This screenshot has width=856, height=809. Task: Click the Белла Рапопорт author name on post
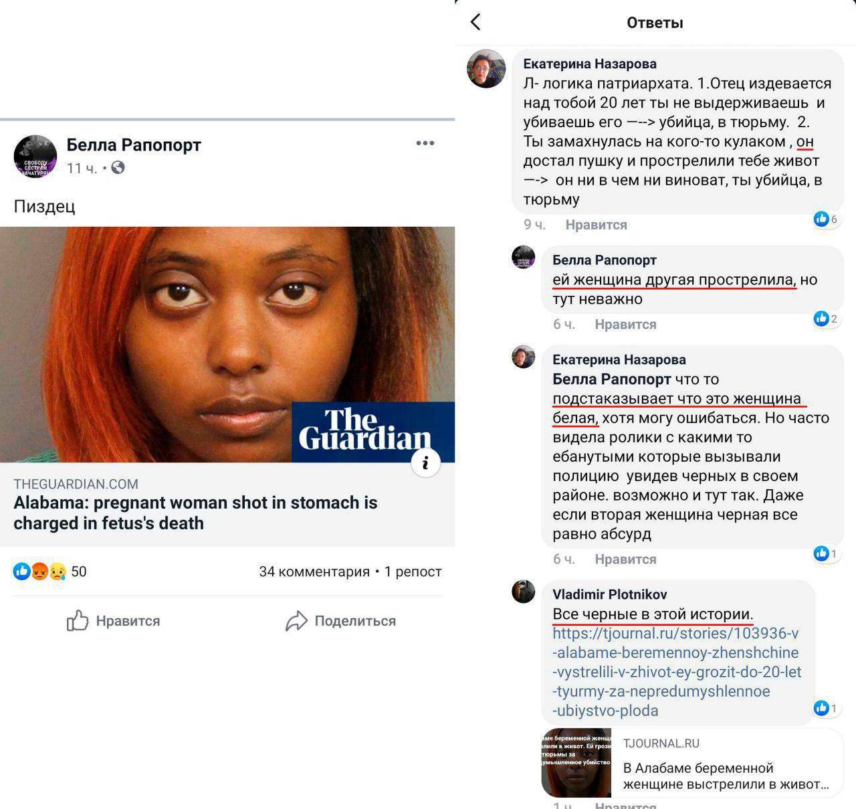pos(134,145)
